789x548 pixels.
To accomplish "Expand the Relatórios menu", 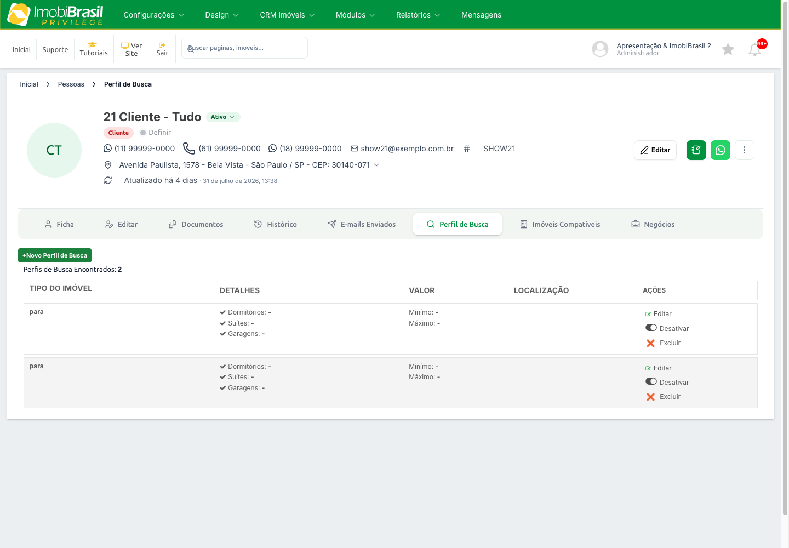I will (x=418, y=15).
